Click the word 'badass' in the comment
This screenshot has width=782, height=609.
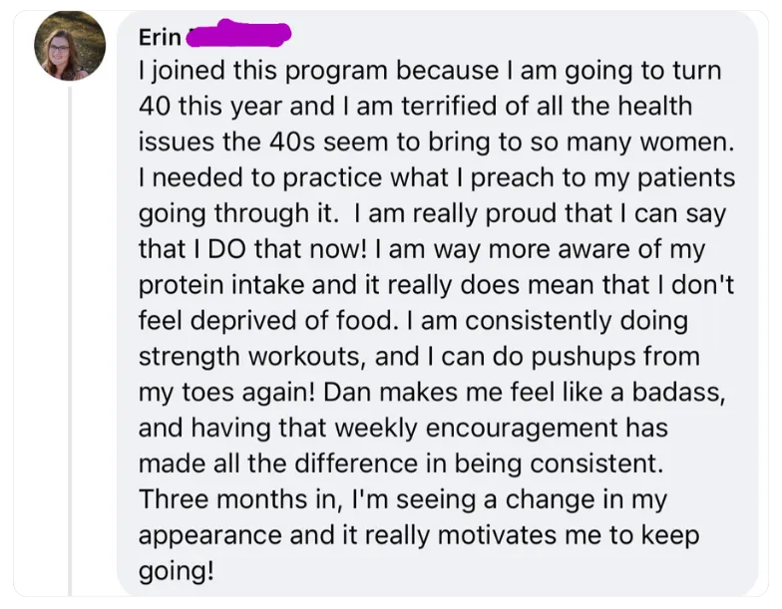678,393
